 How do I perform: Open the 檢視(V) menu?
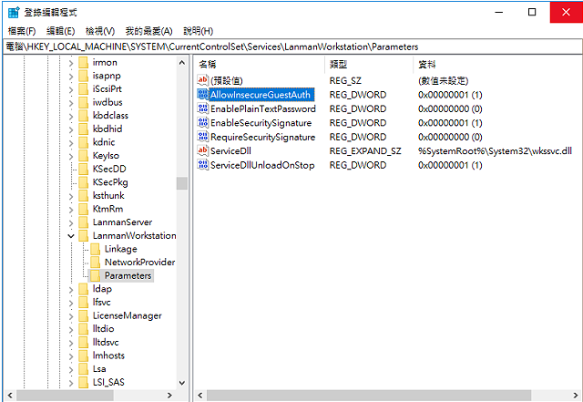pyautogui.click(x=100, y=31)
